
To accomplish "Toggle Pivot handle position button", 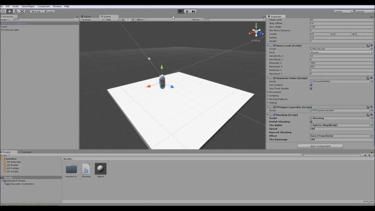I will coord(36,11).
